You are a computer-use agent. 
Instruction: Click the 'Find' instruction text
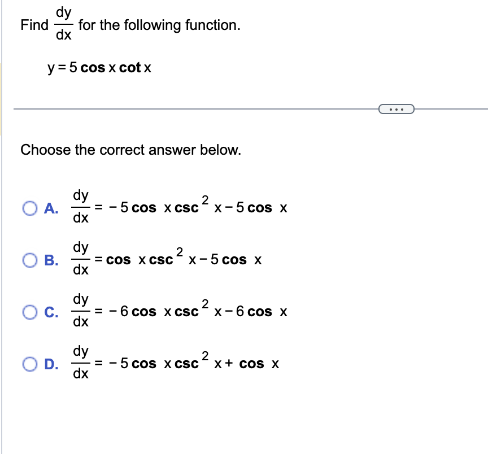click(35, 25)
